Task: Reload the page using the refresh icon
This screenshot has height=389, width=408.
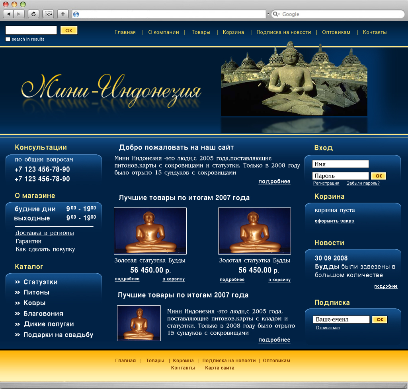Action: tap(33, 14)
